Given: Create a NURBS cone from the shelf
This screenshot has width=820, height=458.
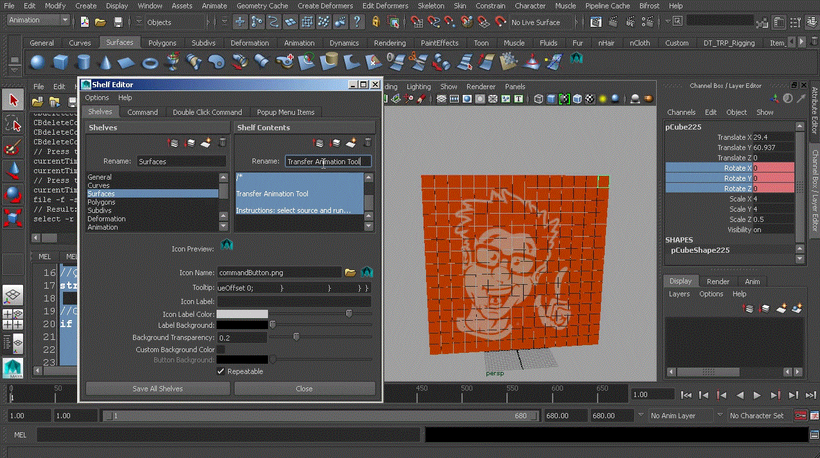Looking at the screenshot, I should pyautogui.click(x=105, y=62).
